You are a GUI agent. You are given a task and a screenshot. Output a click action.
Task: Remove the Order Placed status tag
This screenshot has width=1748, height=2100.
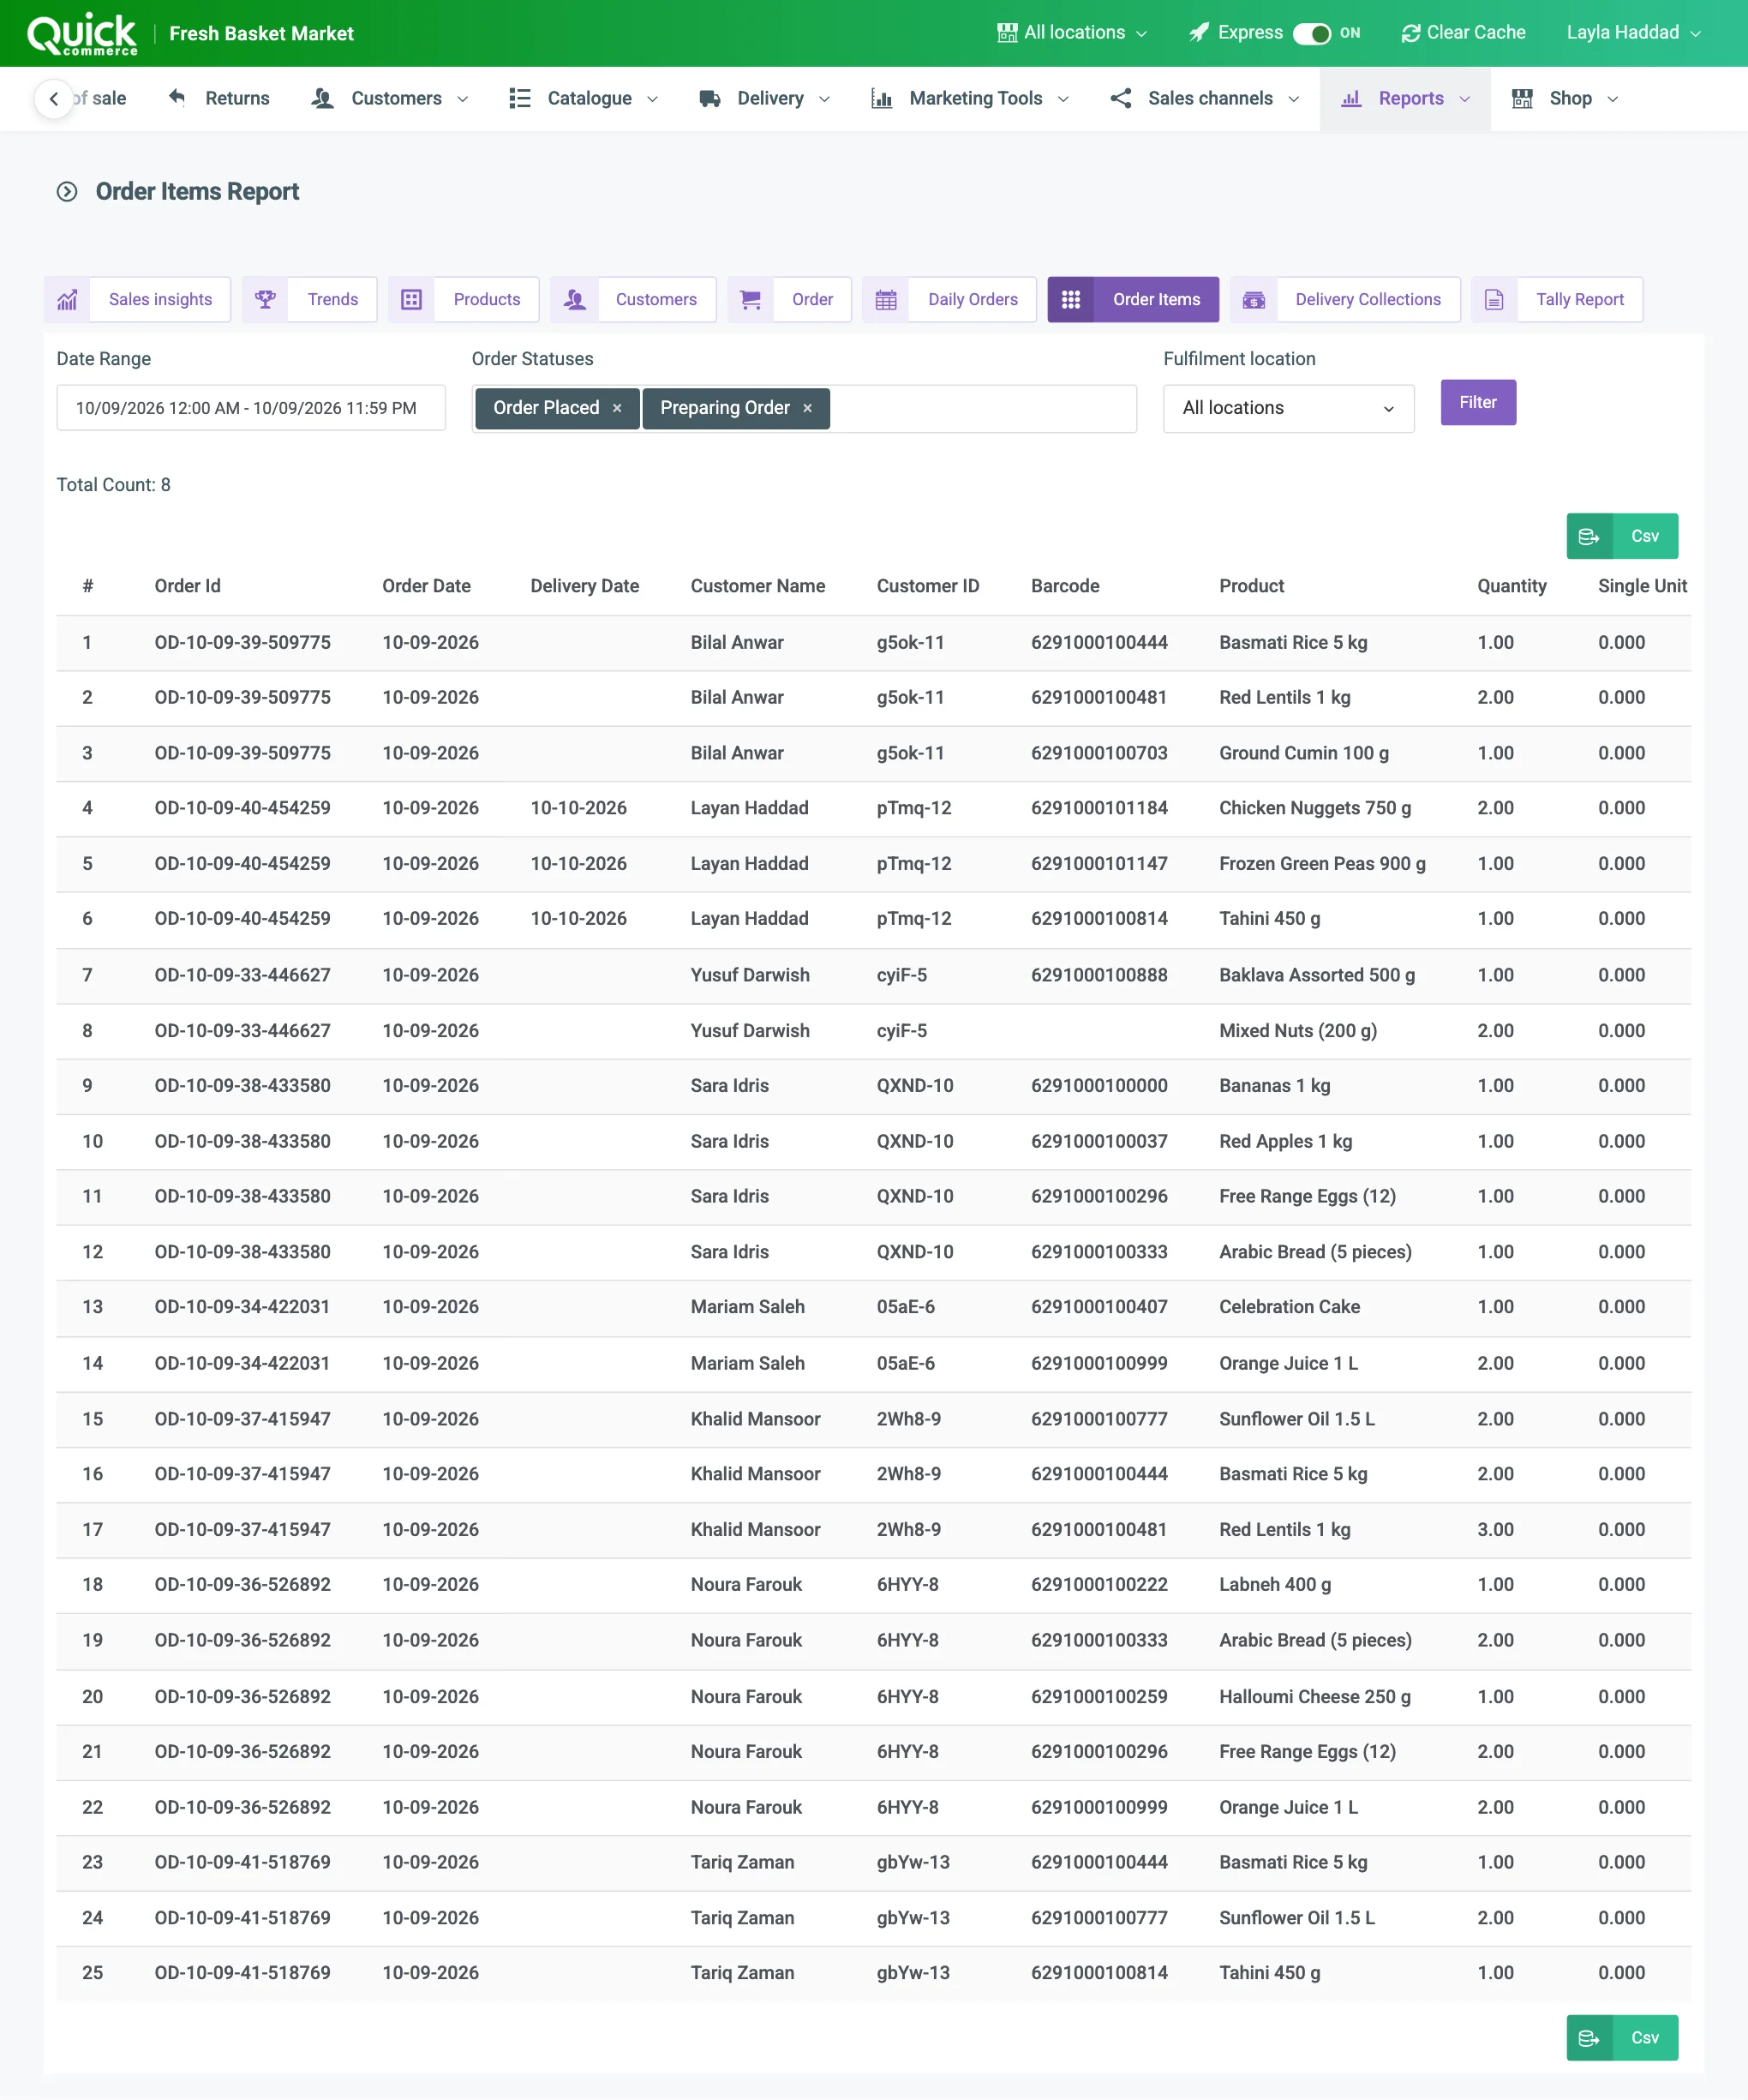tap(618, 408)
